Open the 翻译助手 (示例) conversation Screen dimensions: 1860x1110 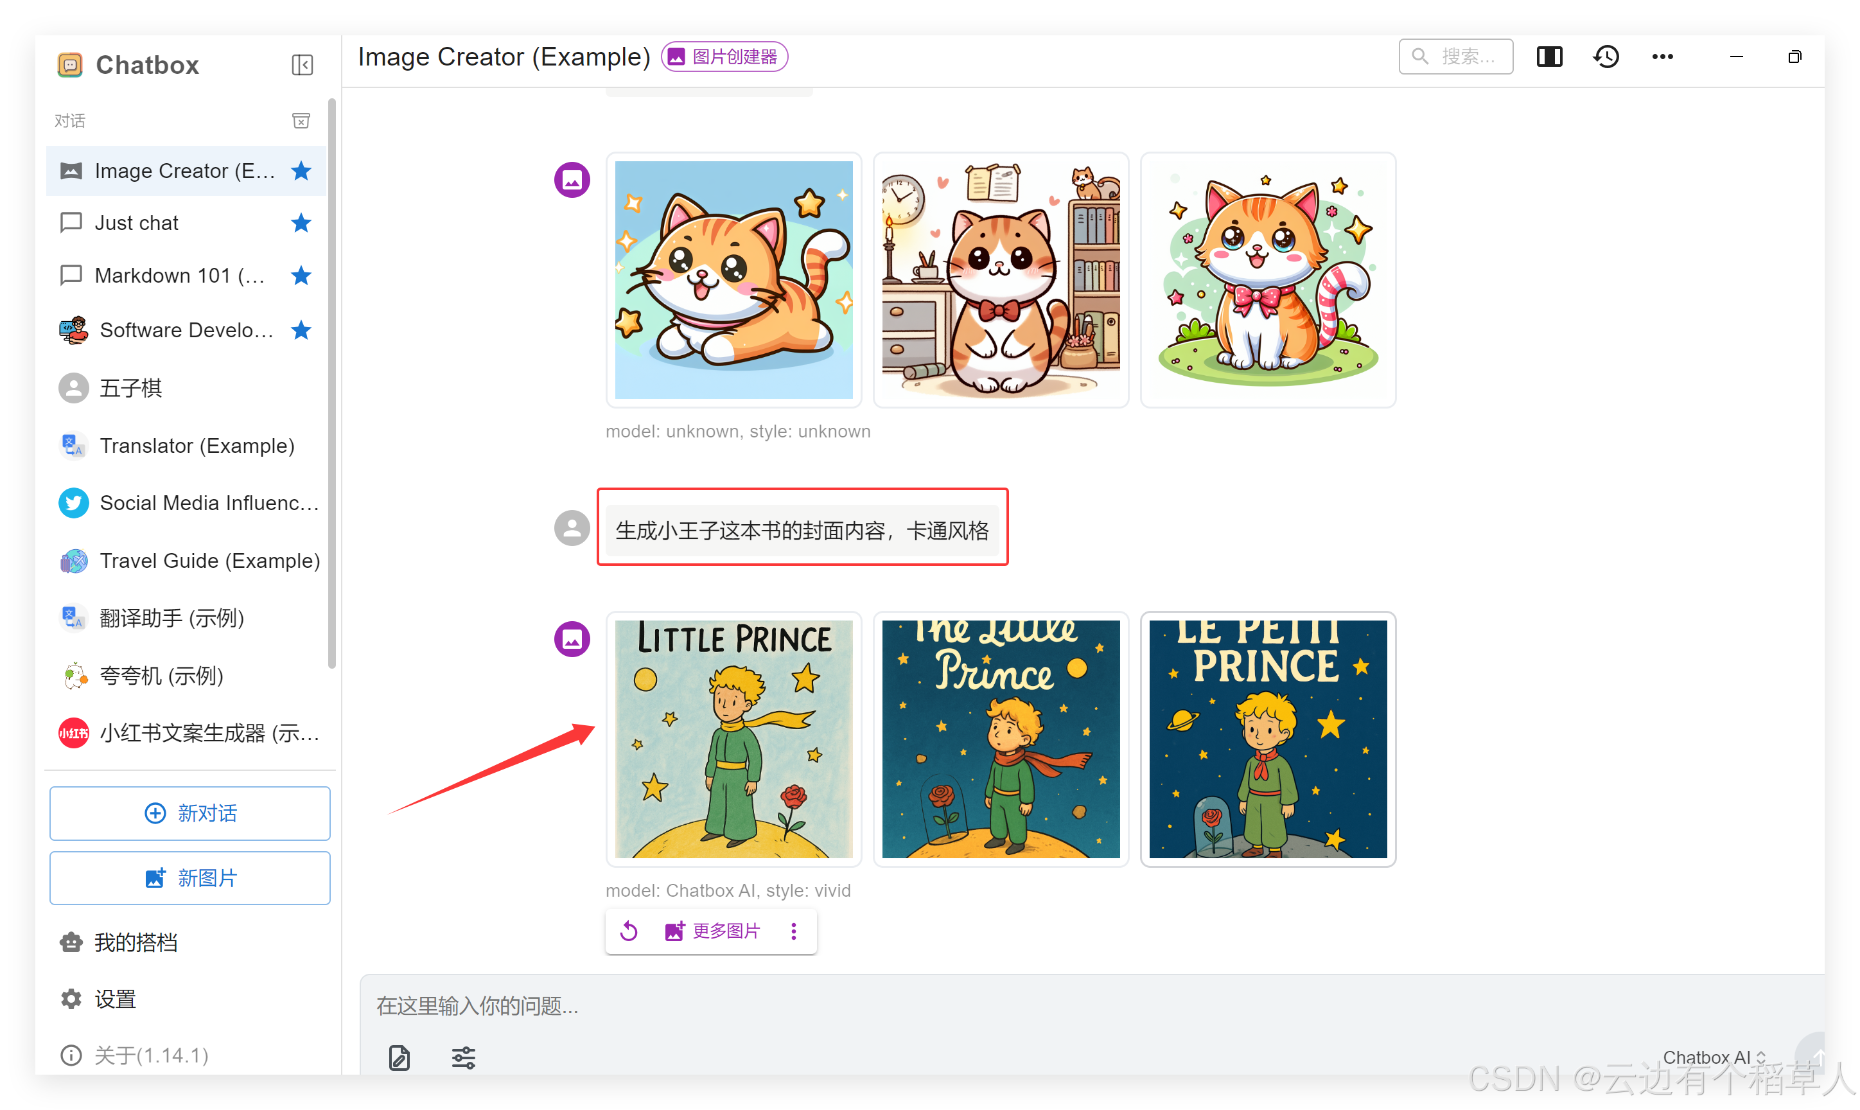click(x=186, y=618)
